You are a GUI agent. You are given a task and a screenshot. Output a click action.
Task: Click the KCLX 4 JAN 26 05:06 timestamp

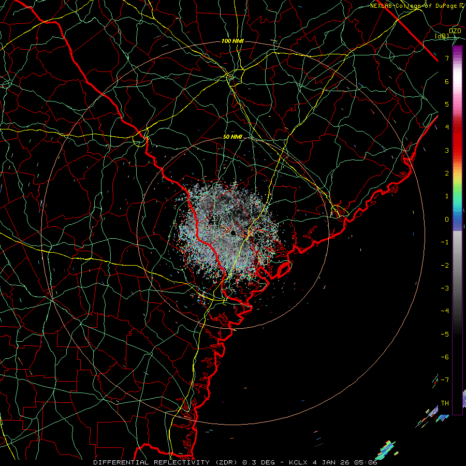(333, 462)
